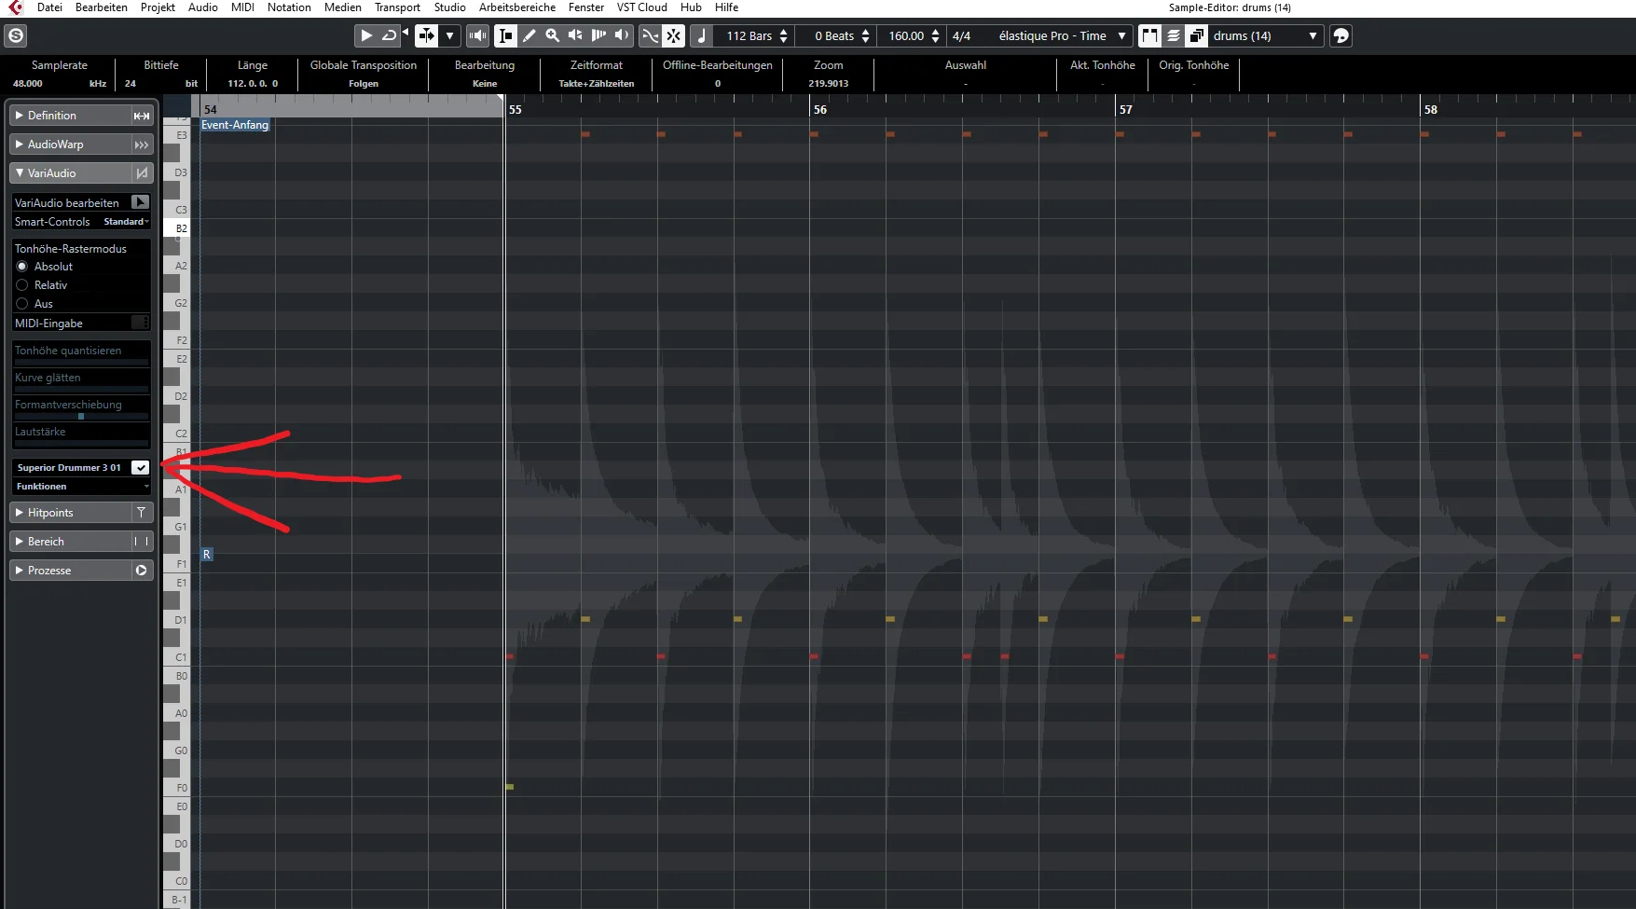1636x909 pixels.
Task: Select Absolut pitch snap mode
Action: click(x=22, y=267)
